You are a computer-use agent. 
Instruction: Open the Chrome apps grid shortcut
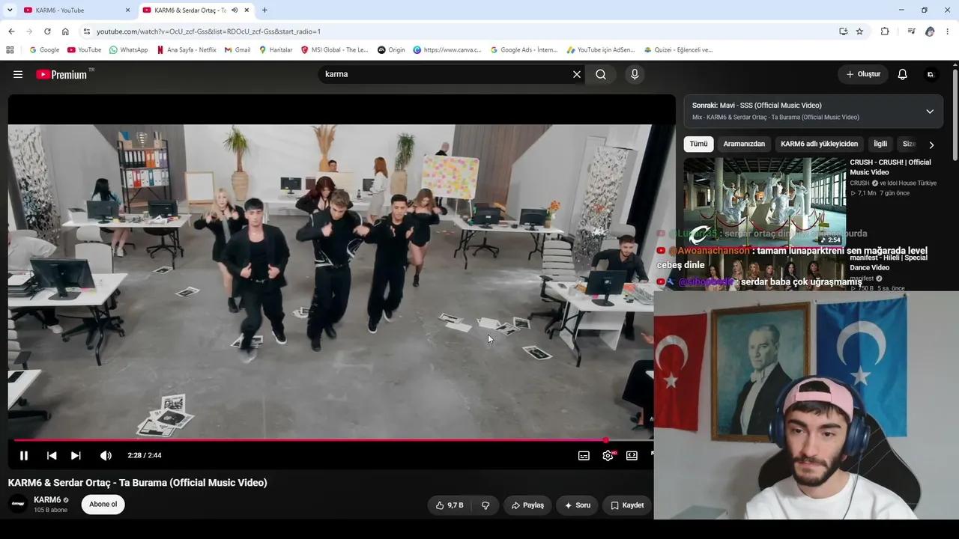point(10,50)
